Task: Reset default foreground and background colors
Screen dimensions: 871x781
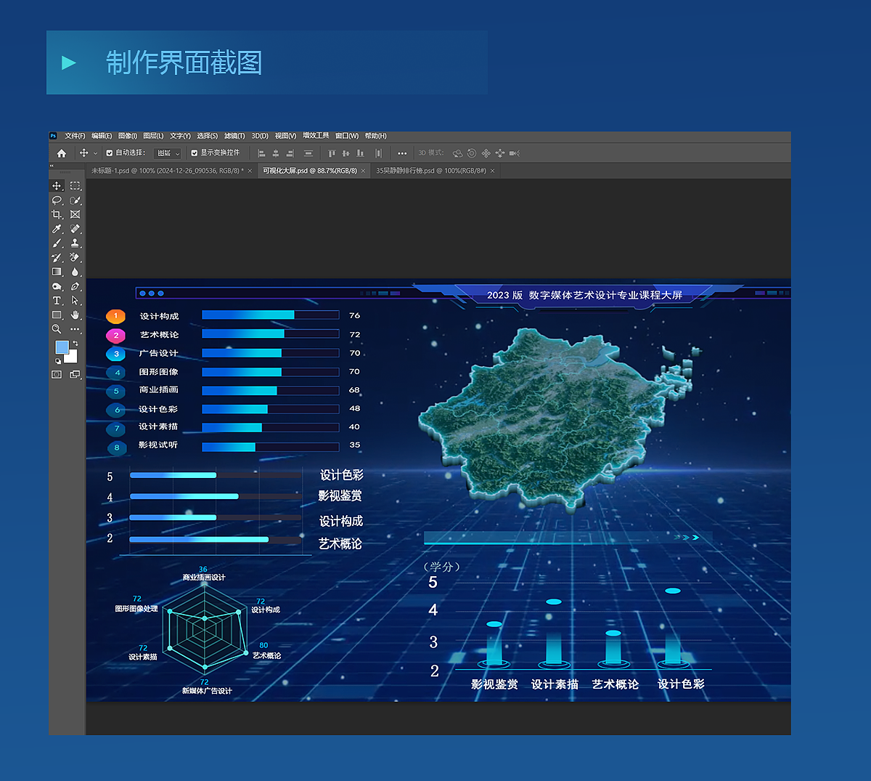Action: click(x=58, y=361)
